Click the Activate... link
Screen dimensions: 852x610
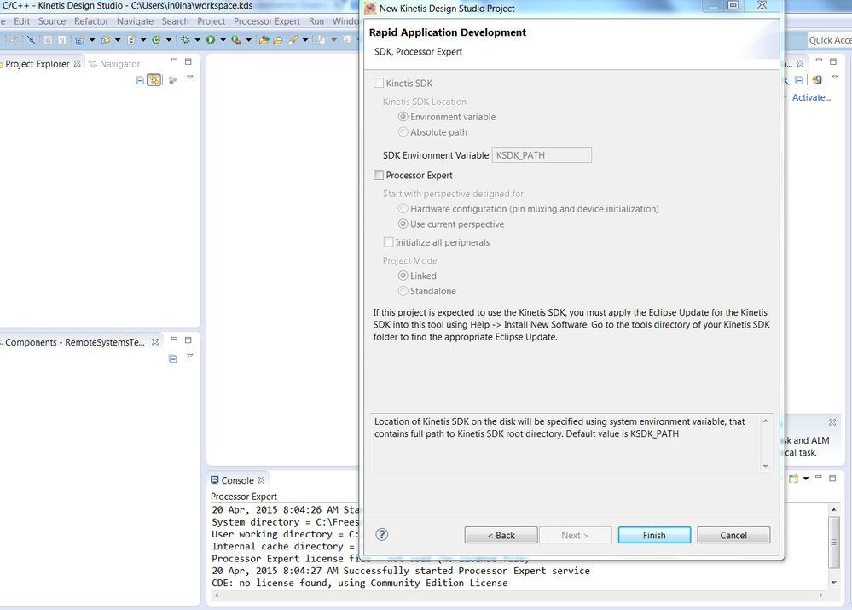[811, 97]
